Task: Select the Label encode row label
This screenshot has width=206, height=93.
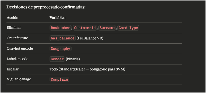Action: coord(17,59)
